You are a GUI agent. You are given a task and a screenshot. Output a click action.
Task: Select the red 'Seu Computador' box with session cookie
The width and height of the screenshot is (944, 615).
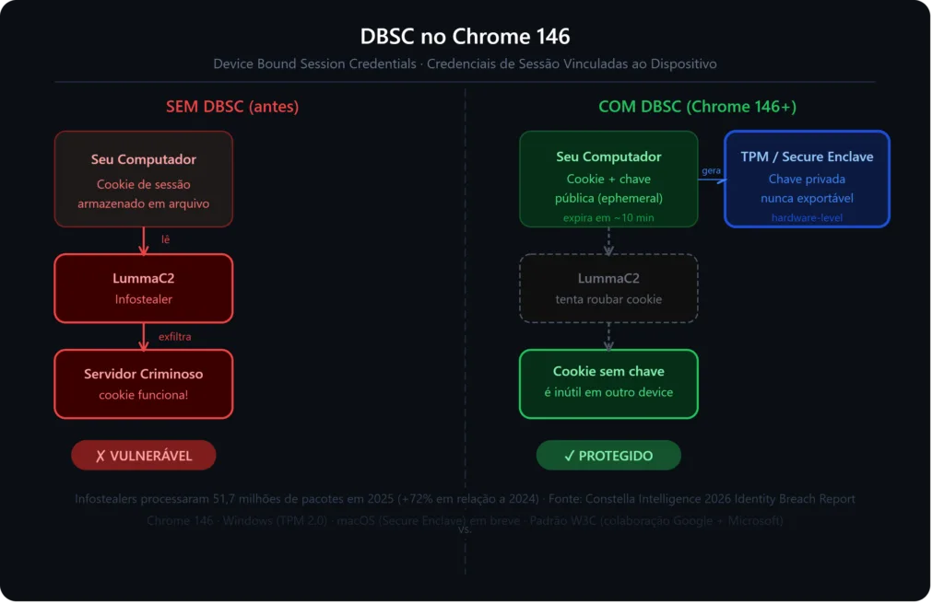(143, 180)
